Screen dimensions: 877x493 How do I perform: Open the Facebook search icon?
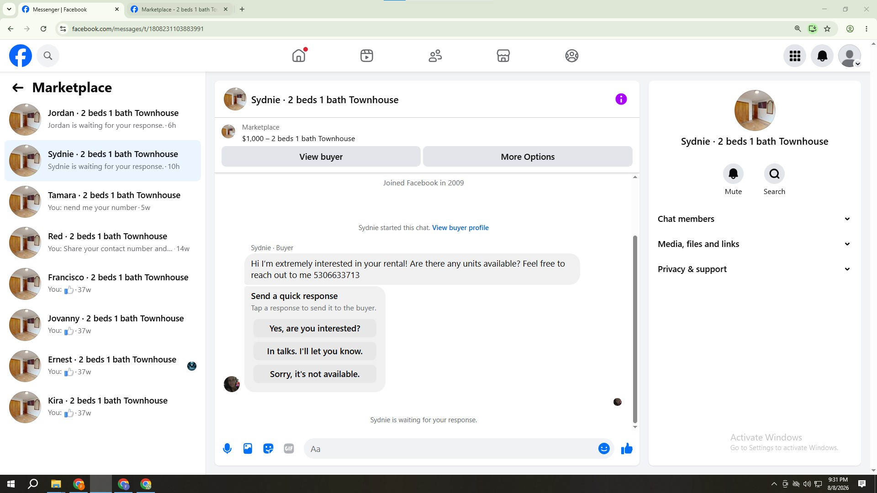coord(48,56)
